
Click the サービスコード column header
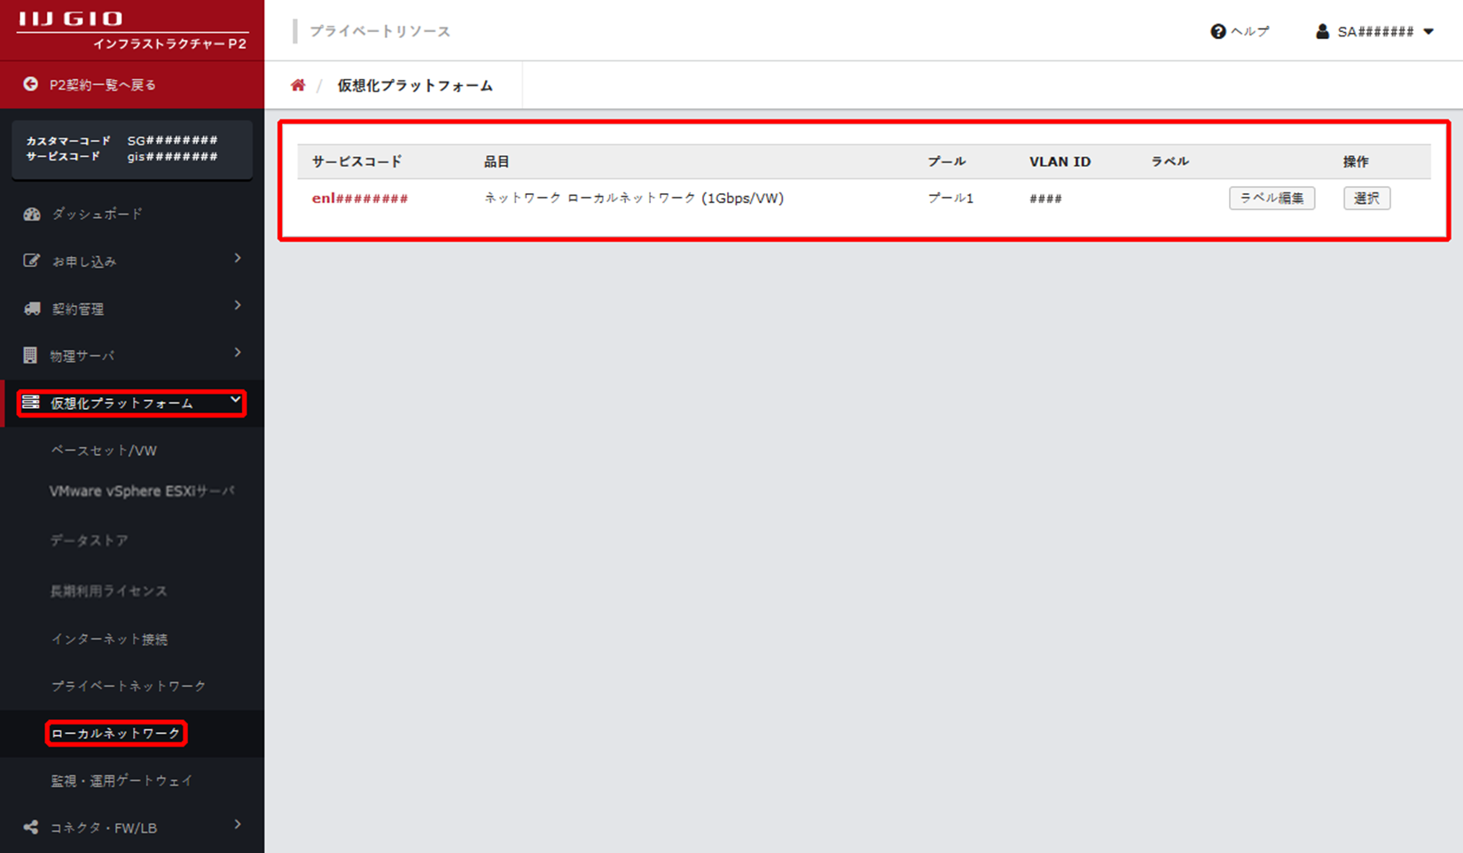356,161
